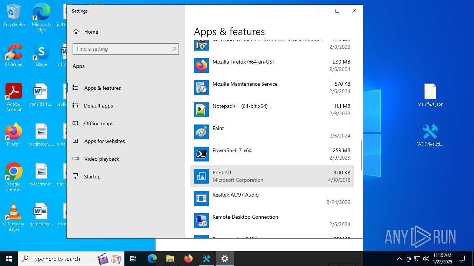Click the Home icon in Settings sidebar
The width and height of the screenshot is (474, 266).
point(76,32)
